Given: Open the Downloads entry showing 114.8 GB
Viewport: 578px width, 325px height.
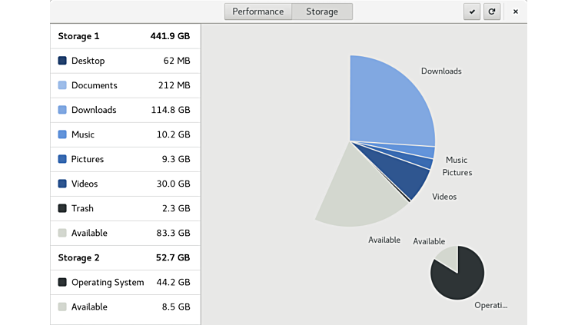Looking at the screenshot, I should pyautogui.click(x=125, y=110).
